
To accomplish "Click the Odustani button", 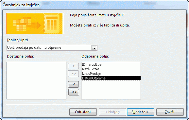I will tap(83, 112).
